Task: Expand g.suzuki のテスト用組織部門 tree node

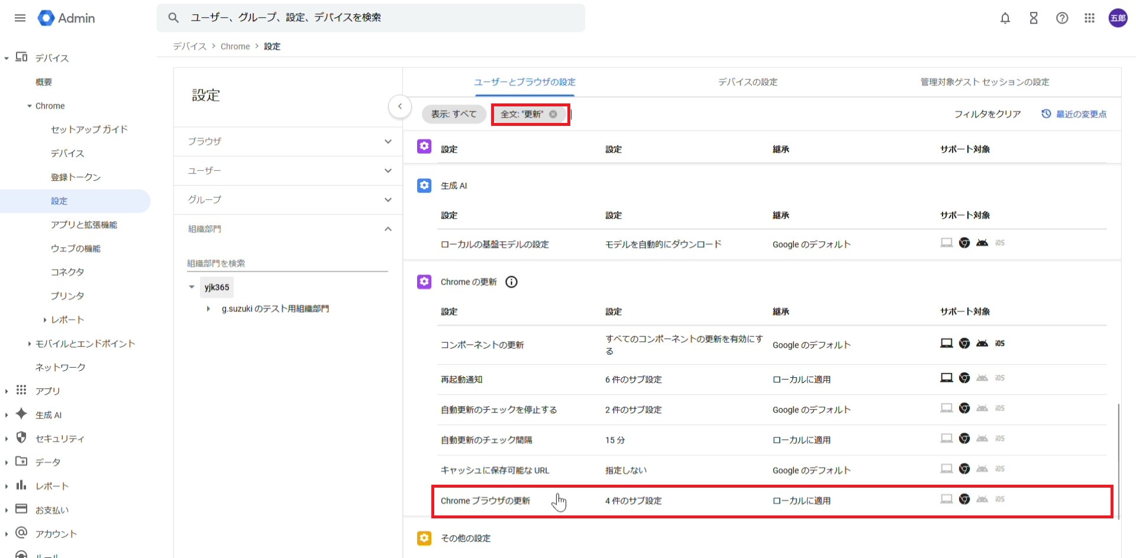Action: tap(208, 309)
